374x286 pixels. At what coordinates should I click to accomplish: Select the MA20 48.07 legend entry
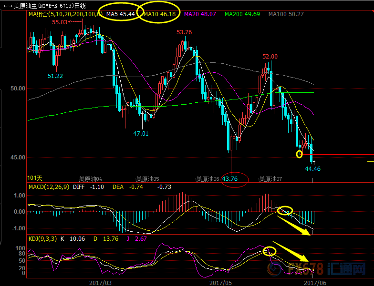click(x=199, y=15)
